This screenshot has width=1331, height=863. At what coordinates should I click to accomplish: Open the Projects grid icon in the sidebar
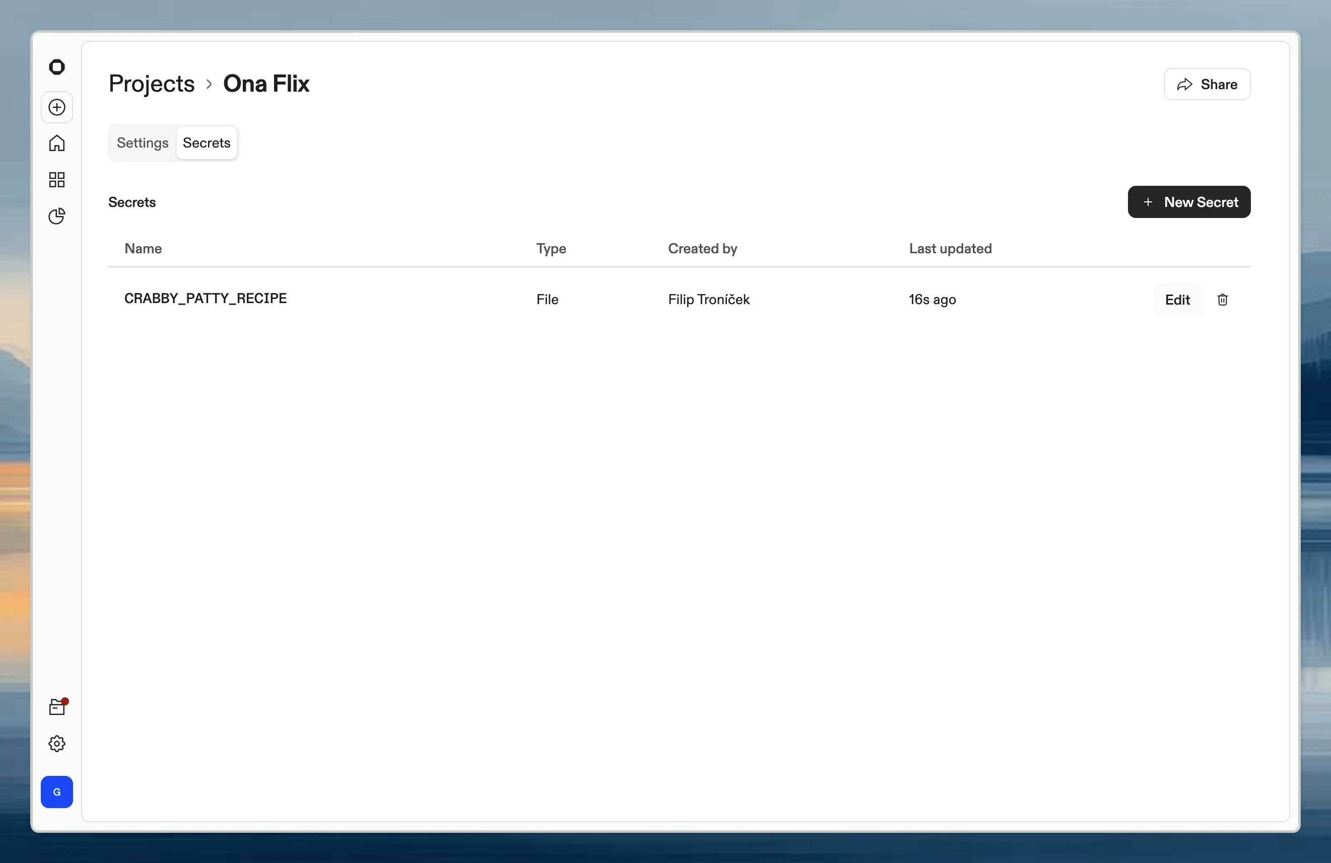click(56, 179)
